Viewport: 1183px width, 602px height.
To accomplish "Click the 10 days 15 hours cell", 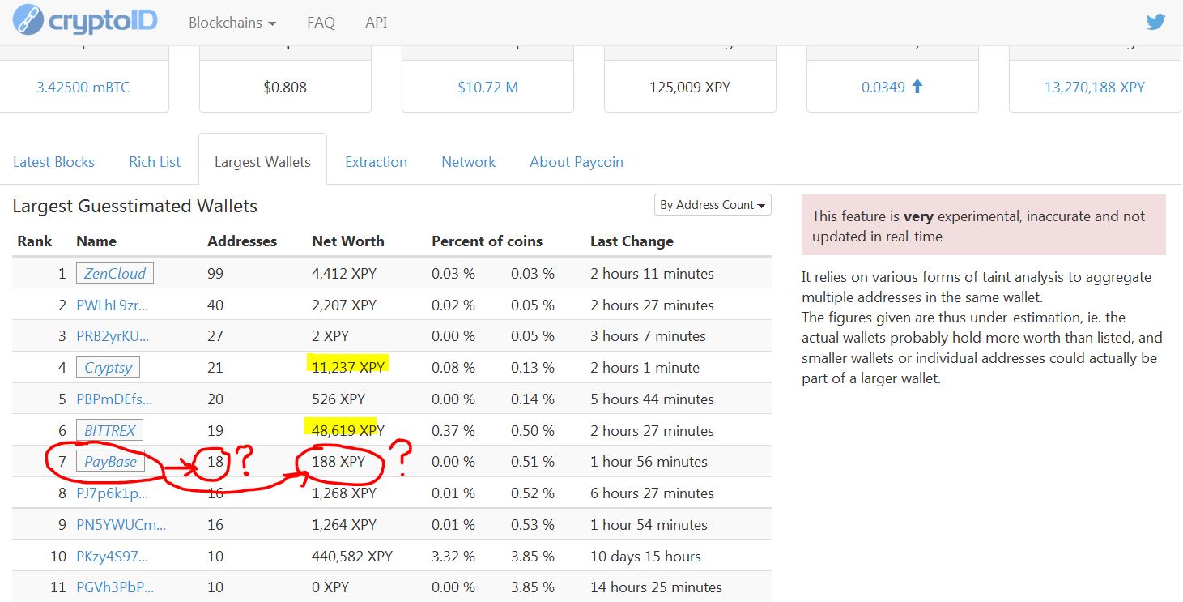I will (x=645, y=556).
